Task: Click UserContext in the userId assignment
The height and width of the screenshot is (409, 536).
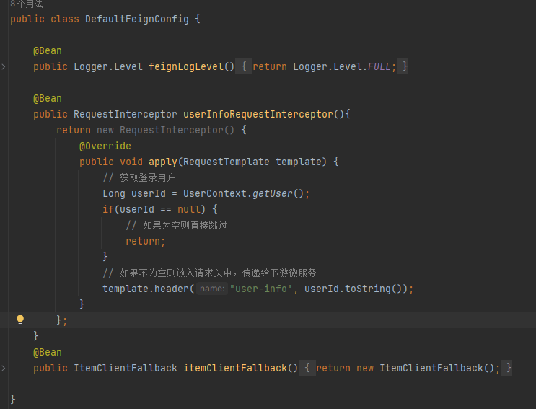Action: click(215, 194)
